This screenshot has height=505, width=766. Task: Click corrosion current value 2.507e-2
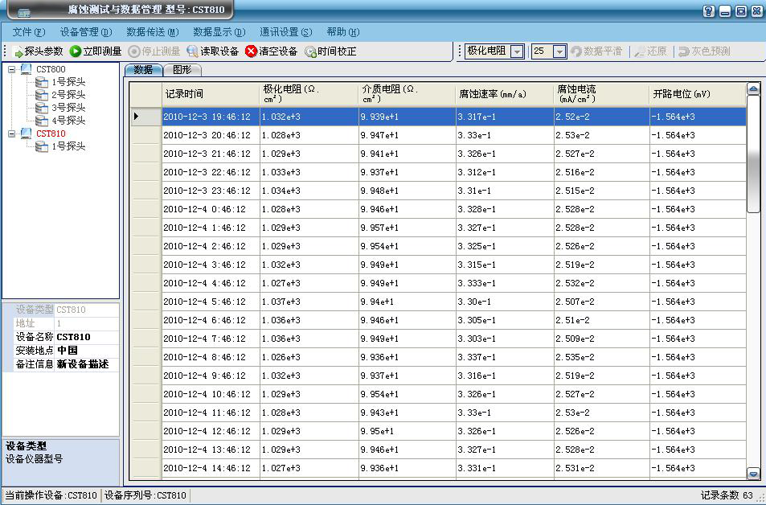pyautogui.click(x=602, y=302)
